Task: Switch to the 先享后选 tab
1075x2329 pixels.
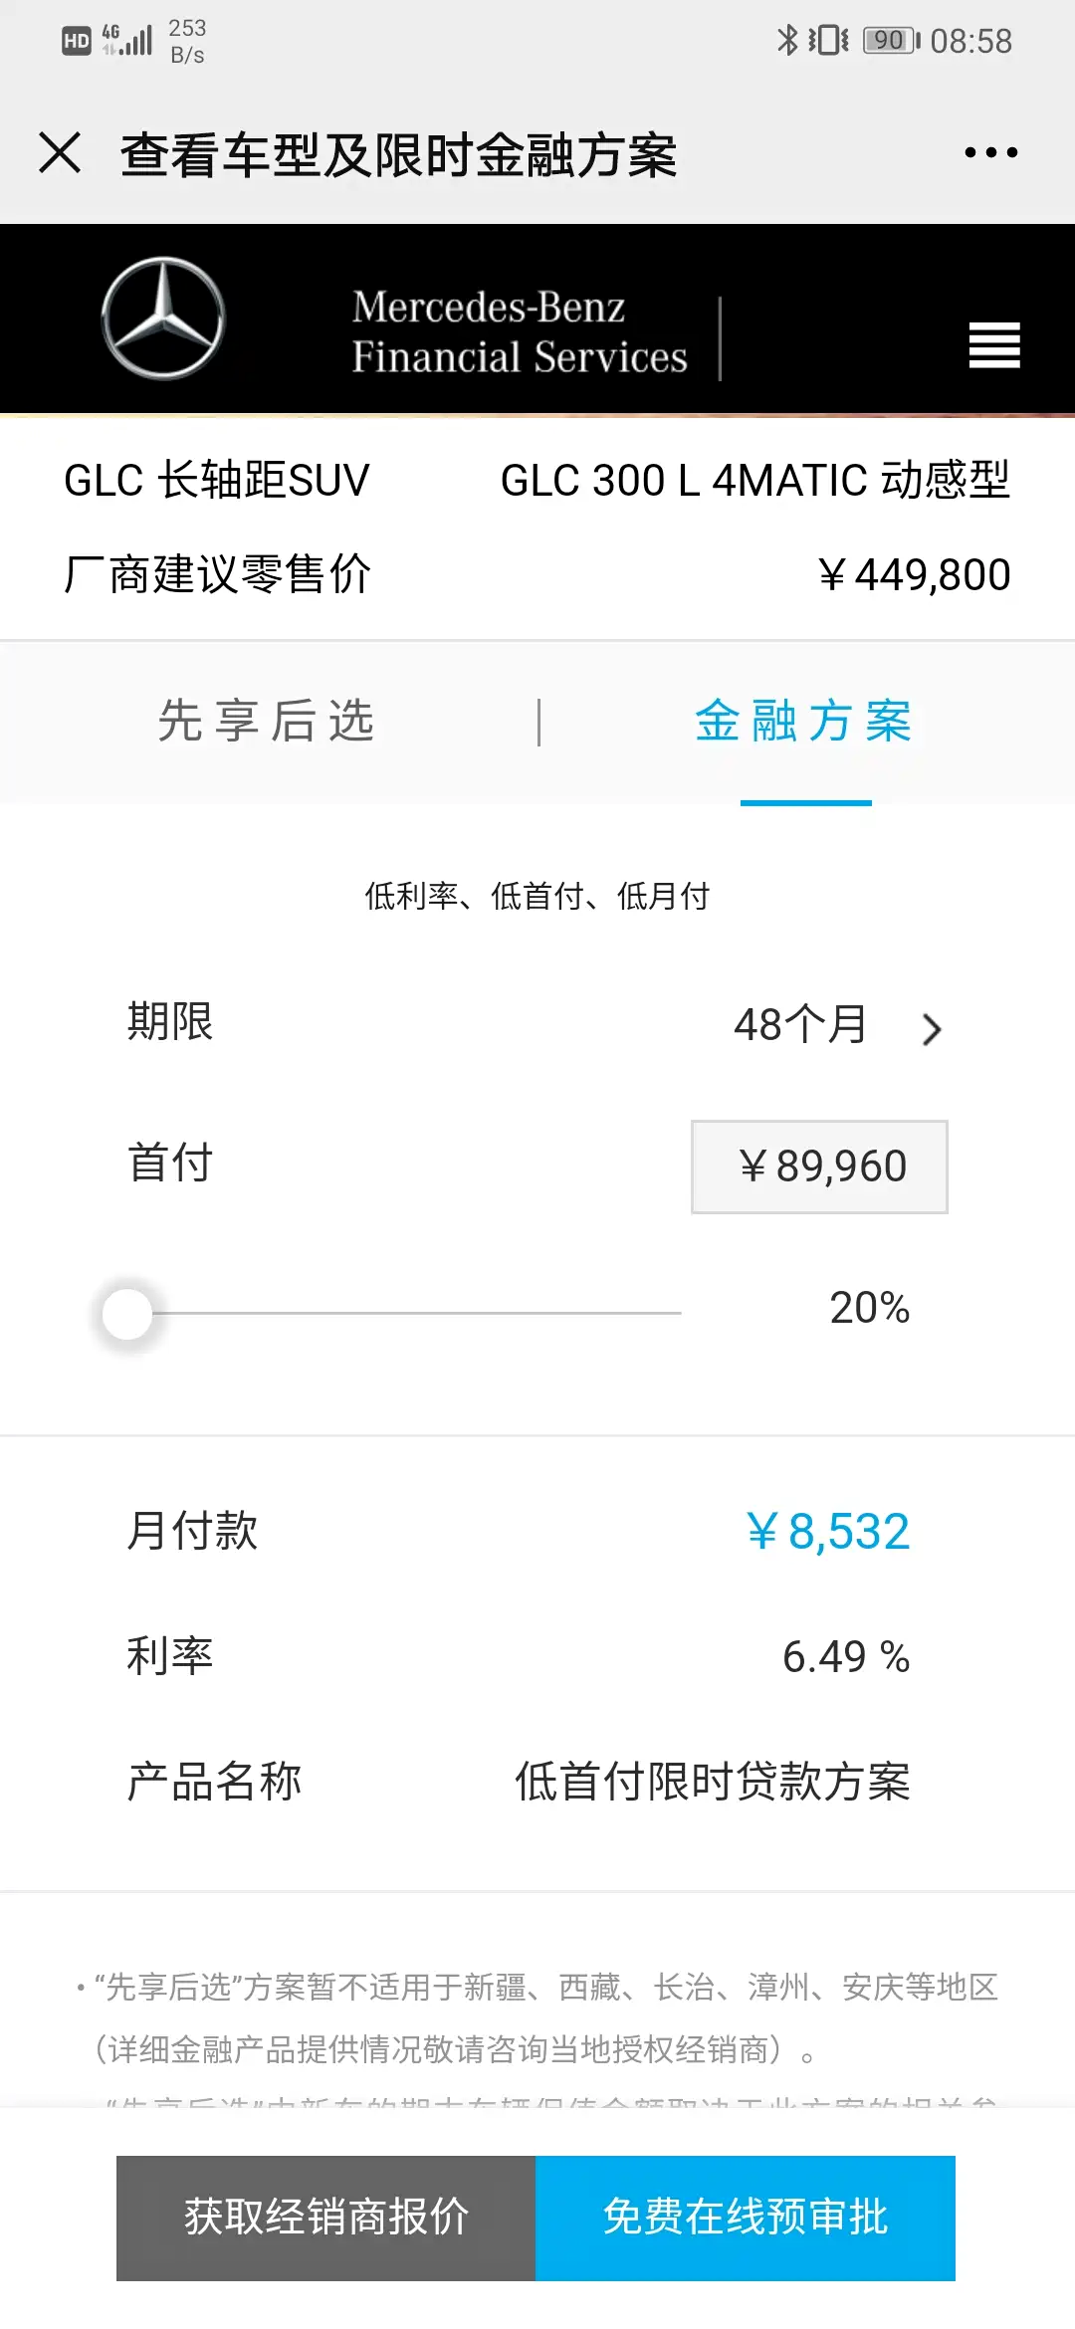Action: tap(267, 722)
